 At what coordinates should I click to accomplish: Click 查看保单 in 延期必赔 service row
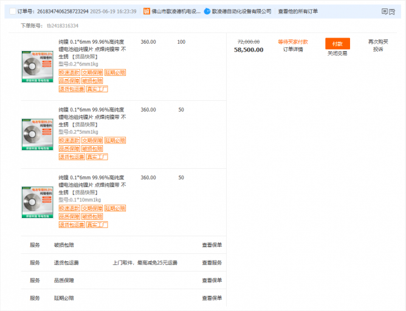click(x=212, y=298)
